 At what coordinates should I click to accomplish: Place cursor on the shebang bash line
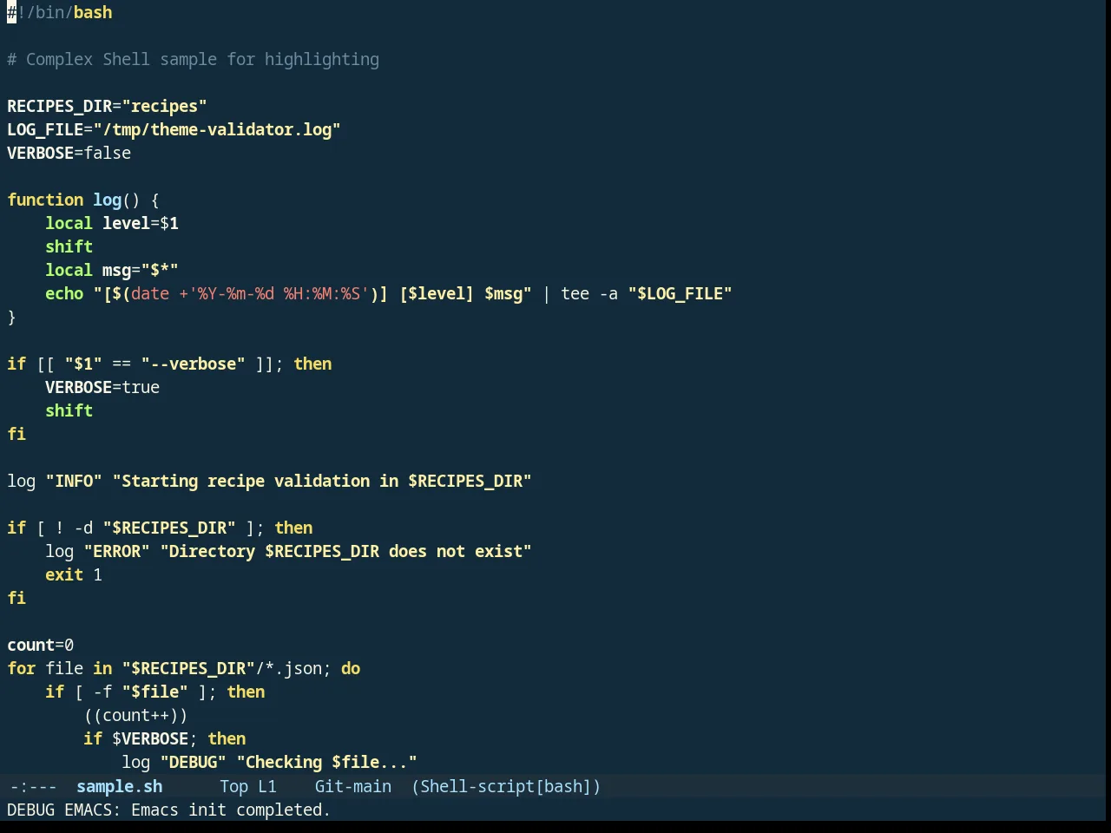tap(60, 13)
